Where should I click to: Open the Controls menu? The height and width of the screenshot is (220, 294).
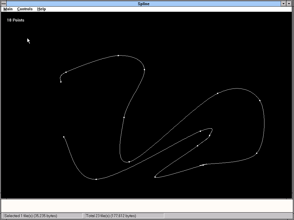[x=25, y=9]
